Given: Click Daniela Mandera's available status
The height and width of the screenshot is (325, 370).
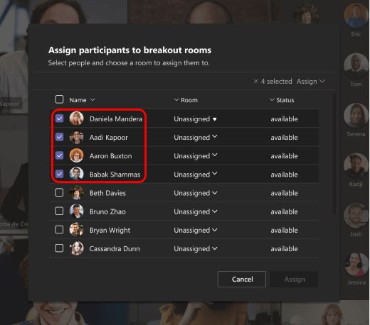Looking at the screenshot, I should 284,119.
